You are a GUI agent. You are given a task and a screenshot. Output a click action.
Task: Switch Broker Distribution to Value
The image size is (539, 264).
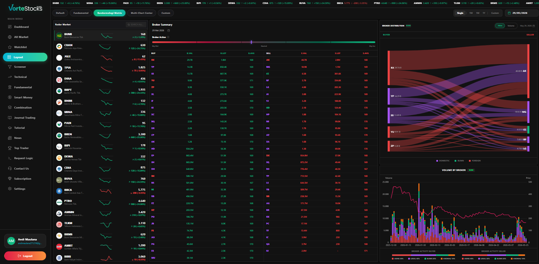(500, 26)
